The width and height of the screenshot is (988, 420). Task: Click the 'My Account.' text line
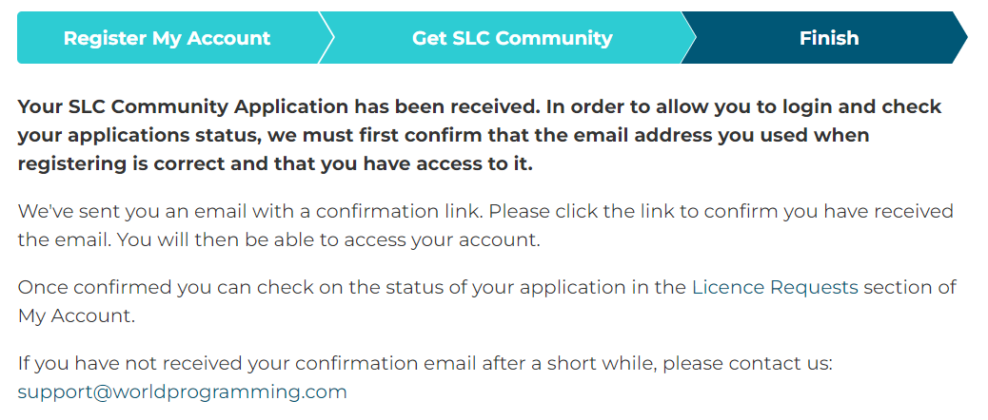[x=76, y=316]
